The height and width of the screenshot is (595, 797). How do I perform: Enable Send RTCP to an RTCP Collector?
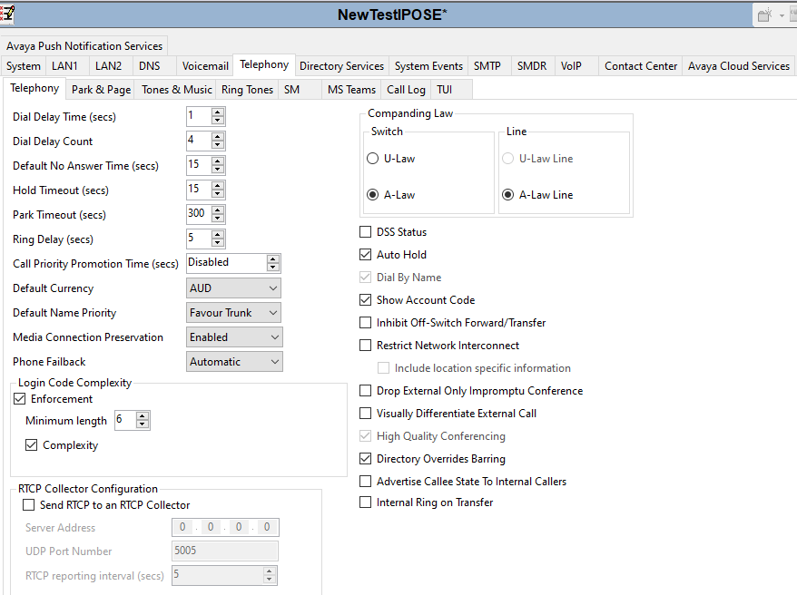(29, 505)
